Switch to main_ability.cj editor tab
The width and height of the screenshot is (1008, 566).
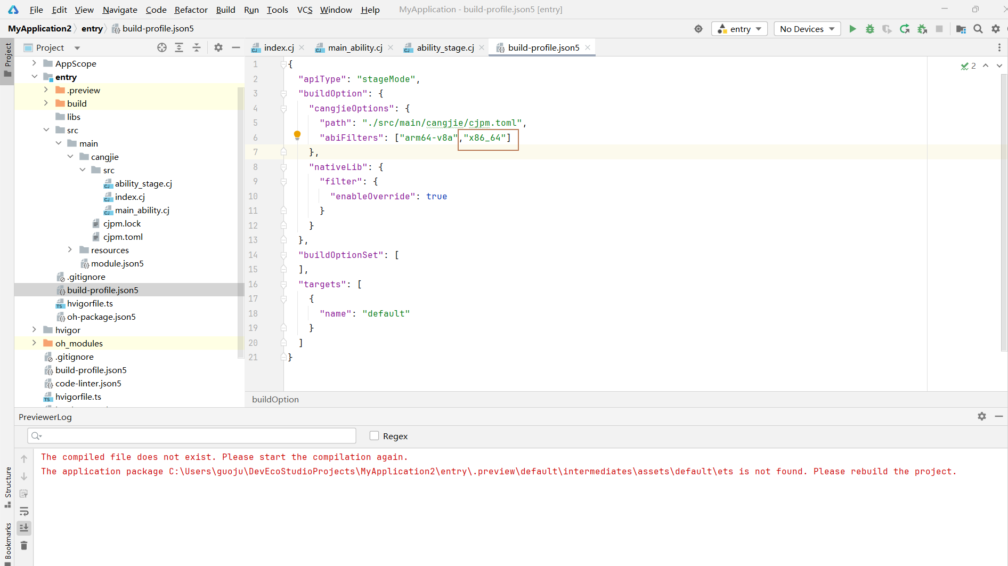(355, 47)
